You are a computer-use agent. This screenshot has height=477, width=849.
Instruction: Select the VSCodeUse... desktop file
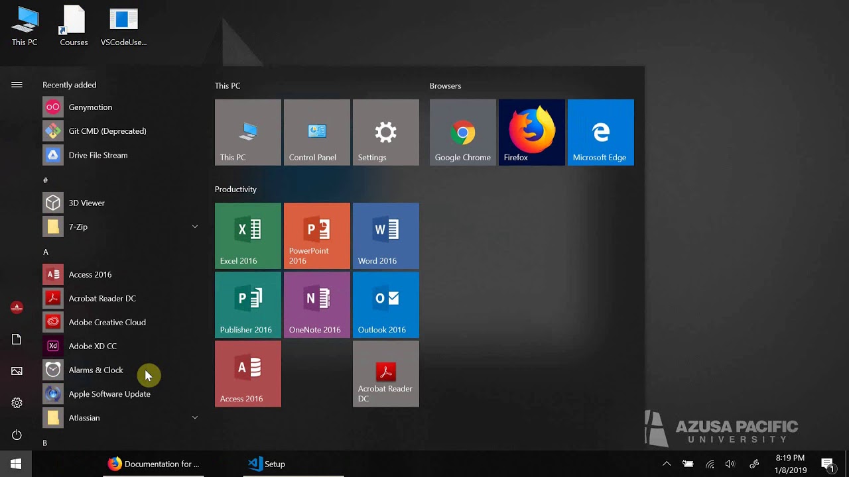pos(123,26)
